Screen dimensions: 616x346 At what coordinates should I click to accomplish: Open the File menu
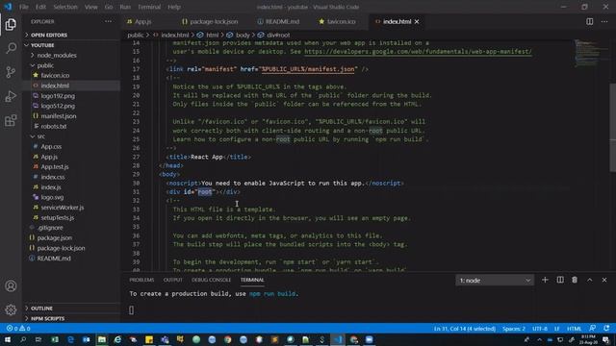[23, 7]
